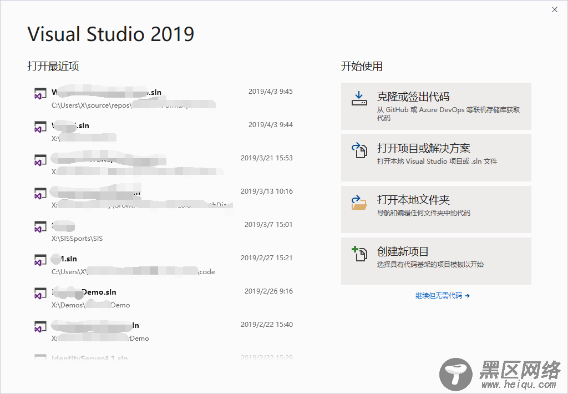
Task: Open the 打开本地文件夹 card
Action: point(436,210)
